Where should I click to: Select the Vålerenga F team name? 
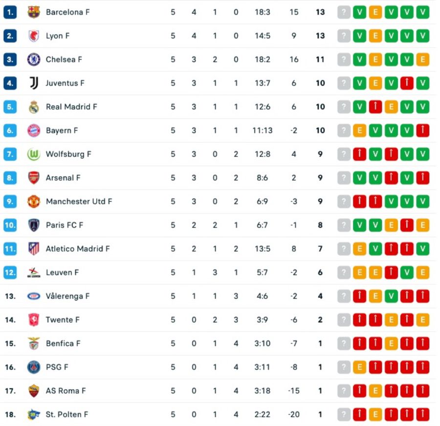point(67,296)
